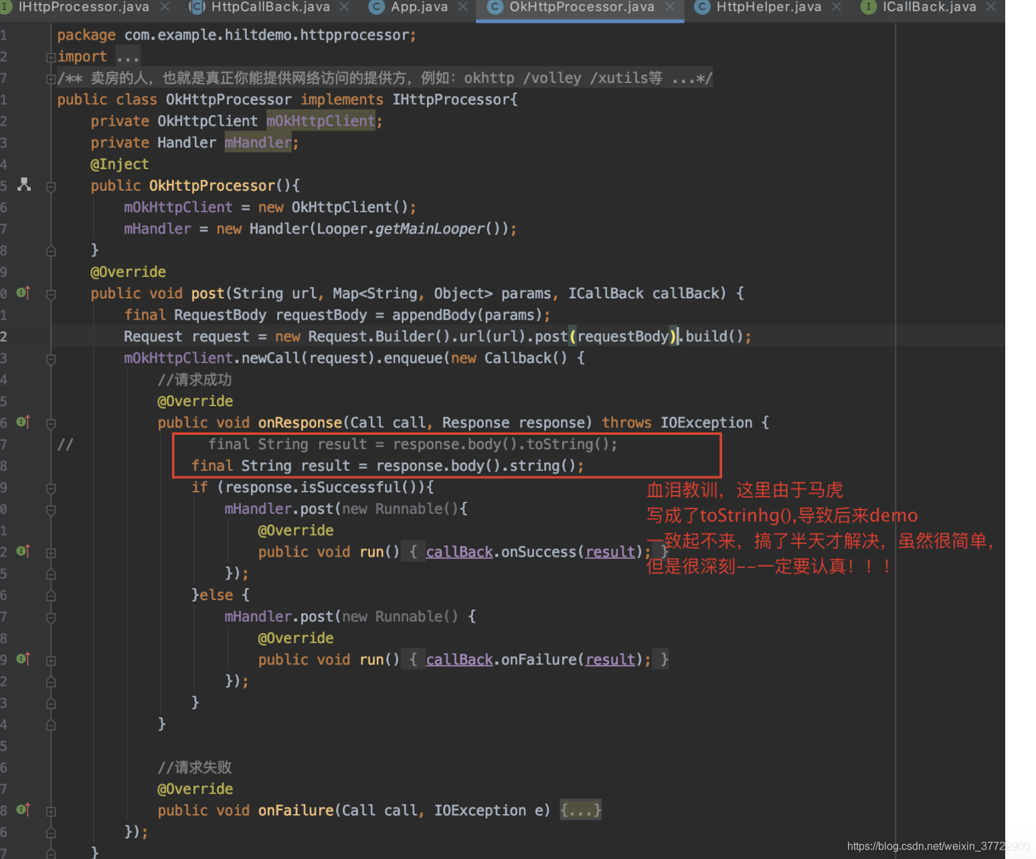Click the enqueue method call
This screenshot has width=1036, height=859.
click(412, 358)
